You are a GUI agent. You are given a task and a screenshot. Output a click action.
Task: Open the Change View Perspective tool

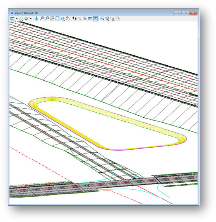click(x=107, y=18)
